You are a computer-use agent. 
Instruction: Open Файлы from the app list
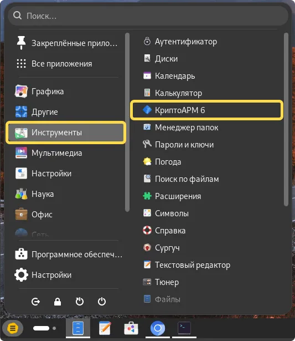click(x=206, y=299)
